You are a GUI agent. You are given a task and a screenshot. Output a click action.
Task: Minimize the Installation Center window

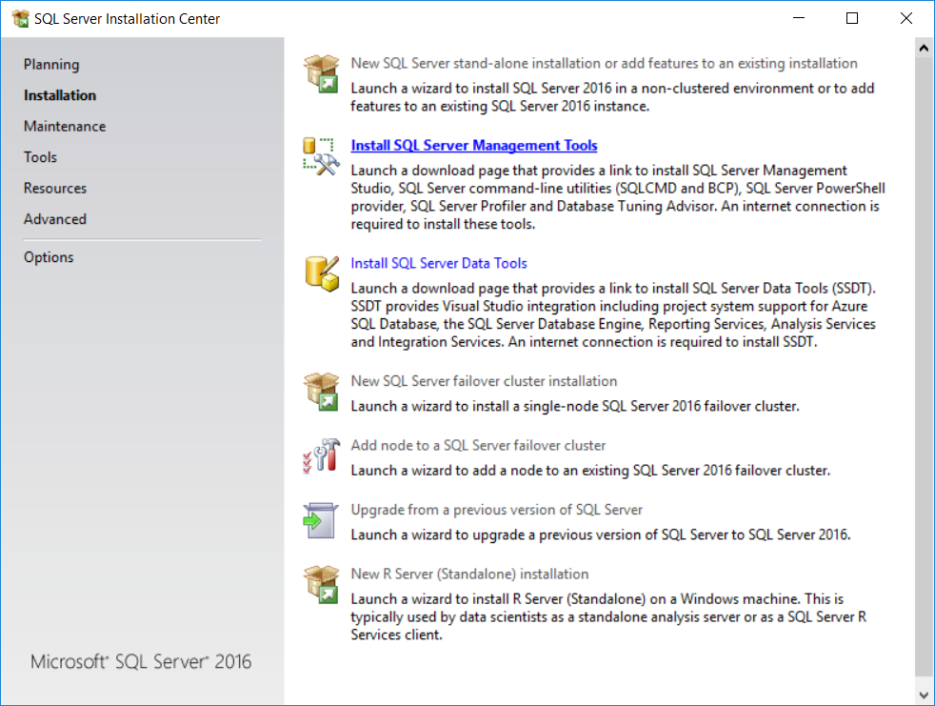click(x=799, y=18)
